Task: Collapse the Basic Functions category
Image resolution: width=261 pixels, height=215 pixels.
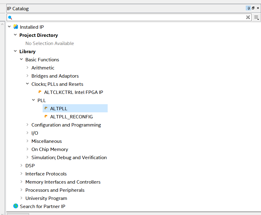Action: coord(21,59)
